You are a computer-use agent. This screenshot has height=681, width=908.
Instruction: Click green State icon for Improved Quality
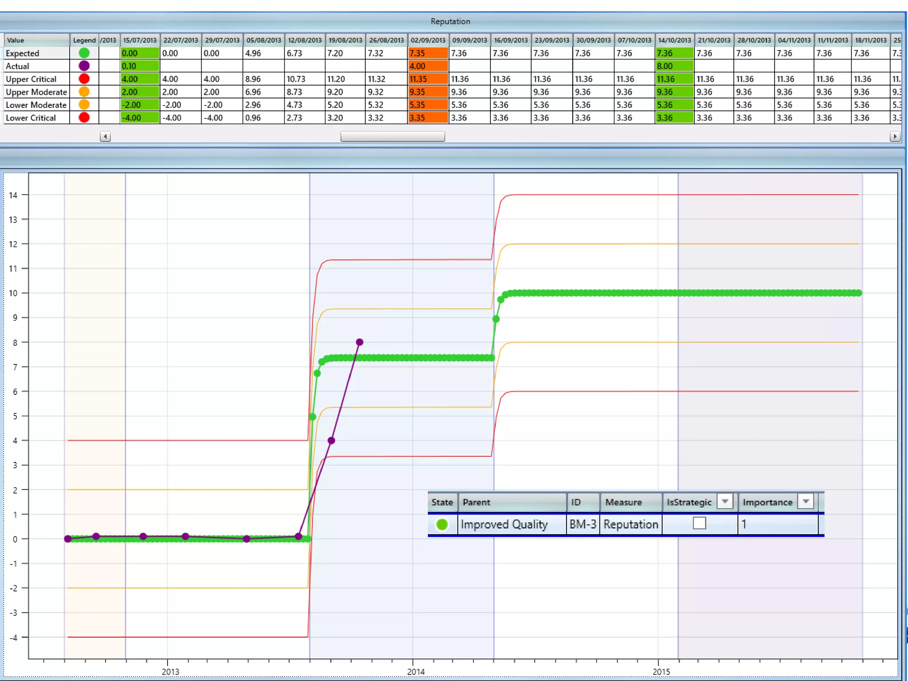click(x=442, y=524)
